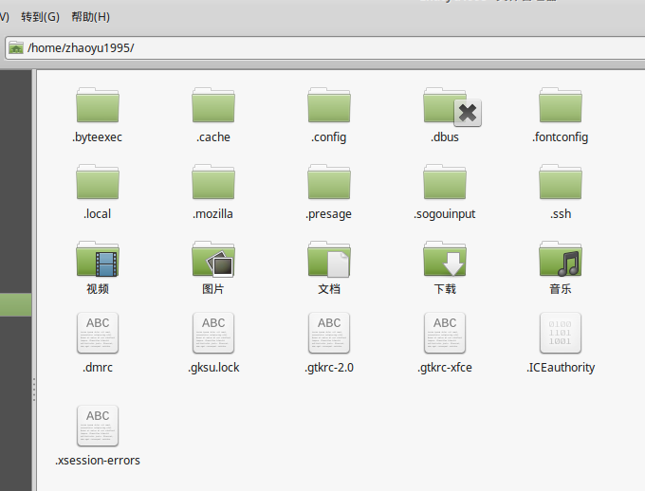Click the .mozilla name label
The width and height of the screenshot is (645, 491).
(x=212, y=214)
